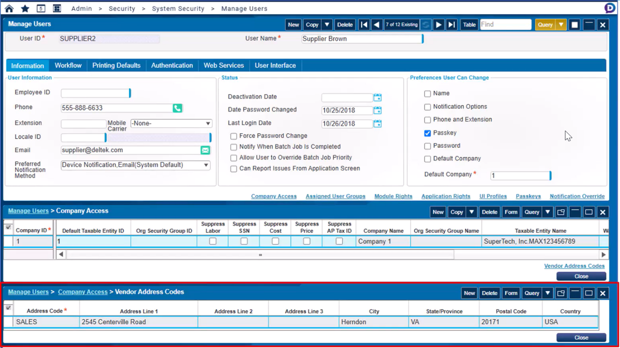Expand the Copy button dropdown arrow in Manage Users
Viewport: 620px width, 348px height.
(x=327, y=25)
